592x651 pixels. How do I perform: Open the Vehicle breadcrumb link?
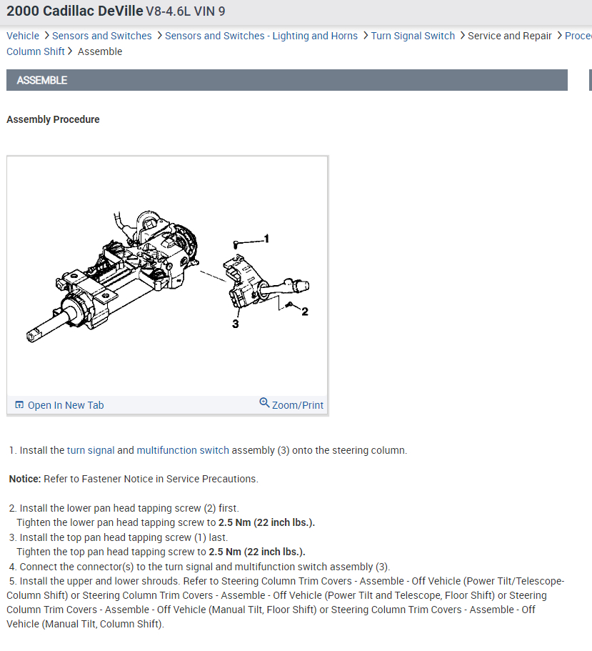[23, 36]
